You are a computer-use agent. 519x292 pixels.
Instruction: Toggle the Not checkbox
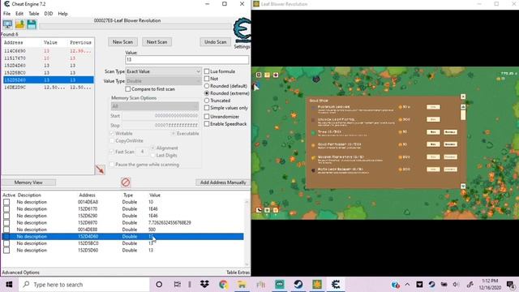click(207, 79)
